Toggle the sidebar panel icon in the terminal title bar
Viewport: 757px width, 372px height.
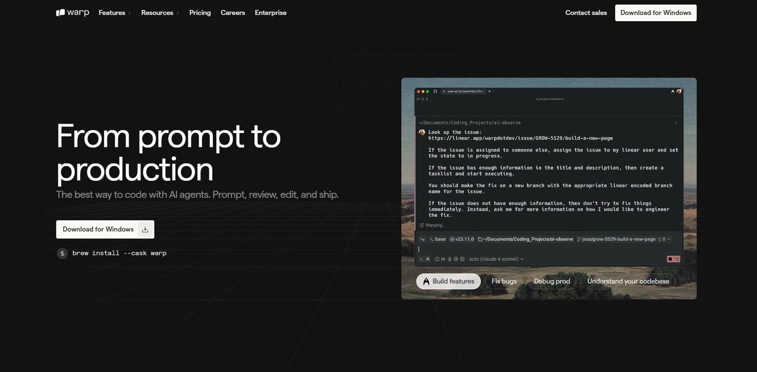pos(435,91)
